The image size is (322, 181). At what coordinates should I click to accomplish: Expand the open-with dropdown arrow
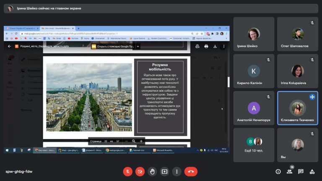(138, 47)
